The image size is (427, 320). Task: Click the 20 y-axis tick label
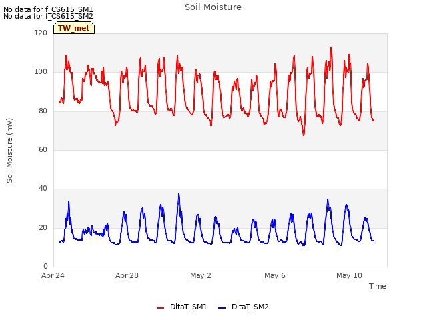point(43,227)
